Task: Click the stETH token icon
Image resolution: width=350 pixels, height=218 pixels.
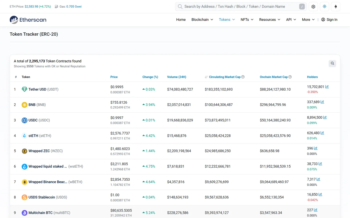Action: click(x=24, y=136)
